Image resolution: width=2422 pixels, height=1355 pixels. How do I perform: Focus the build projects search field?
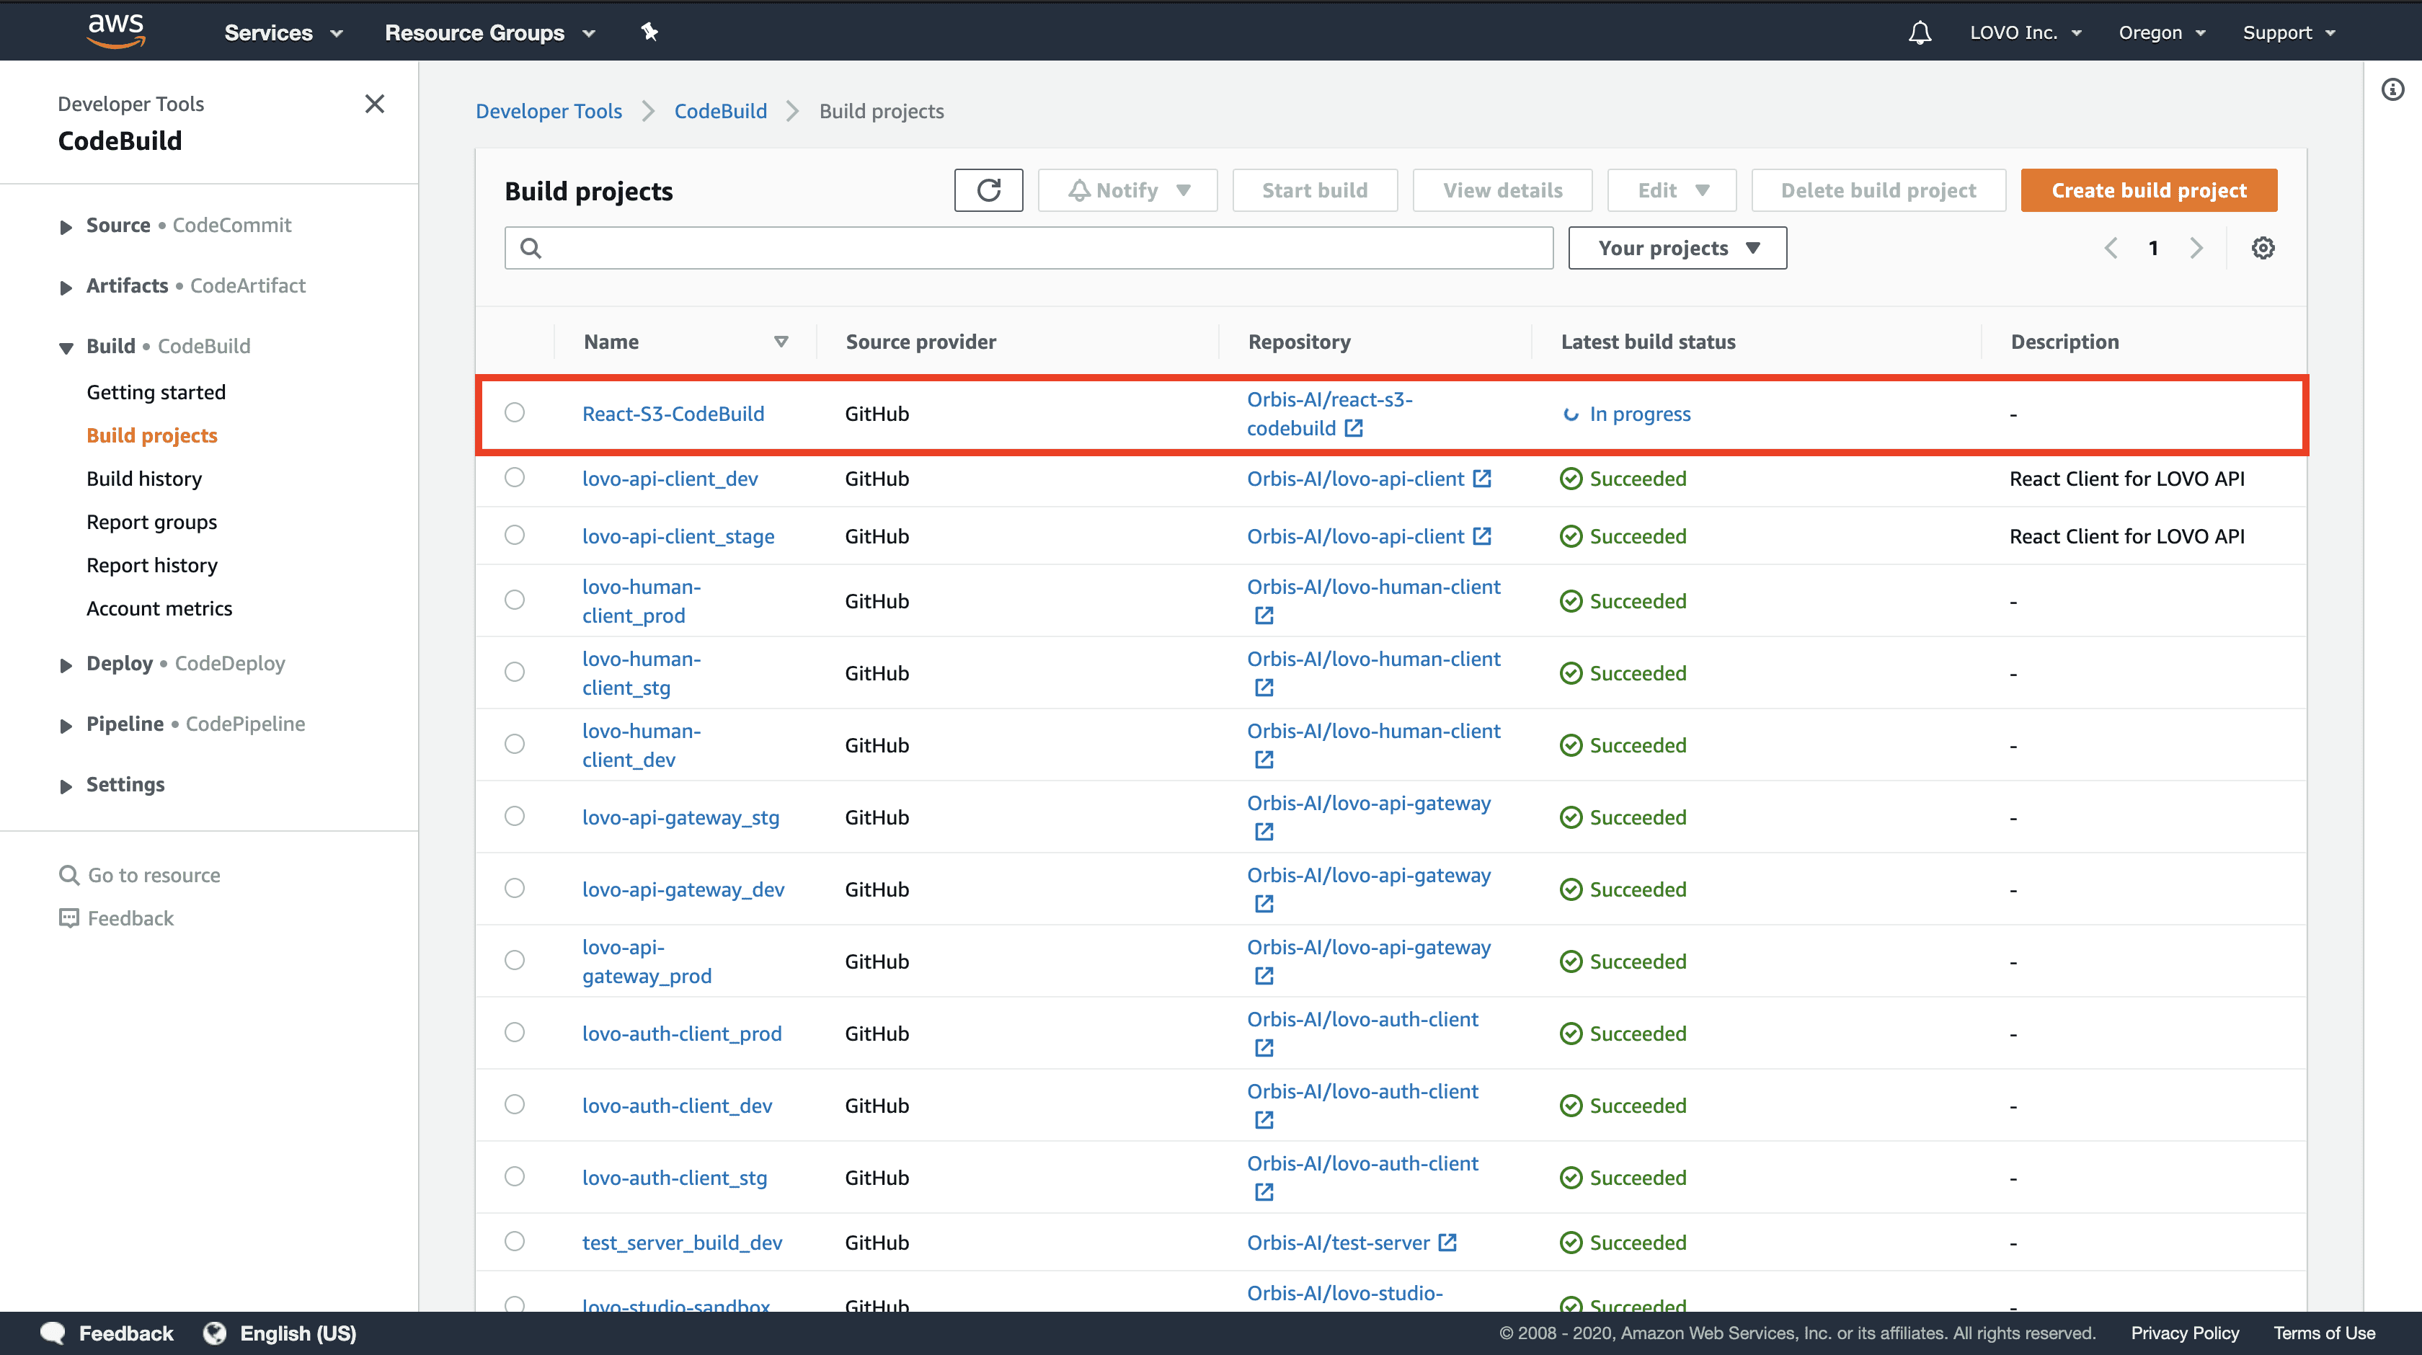(x=1029, y=248)
